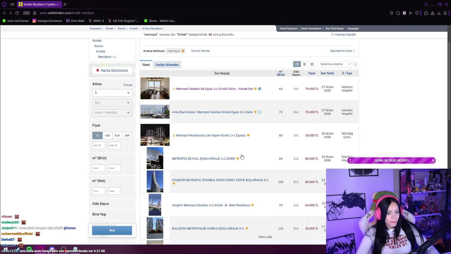451x254 pixels.
Task: Sort listings by Fiyat column header
Action: pos(312,73)
